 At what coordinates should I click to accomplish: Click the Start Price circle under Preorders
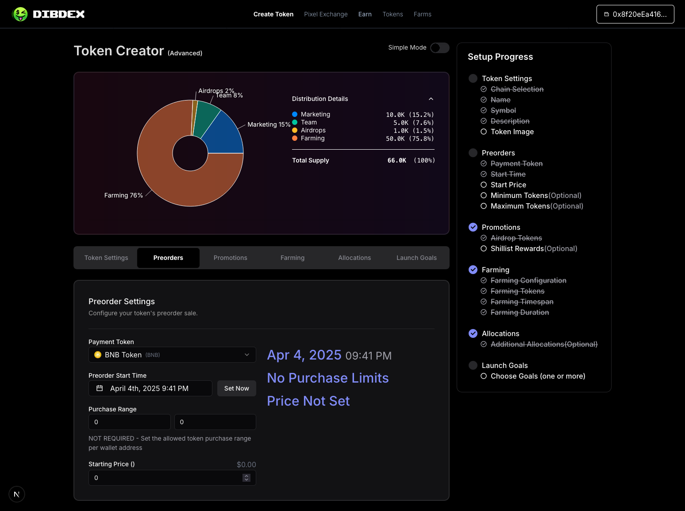[x=483, y=185]
